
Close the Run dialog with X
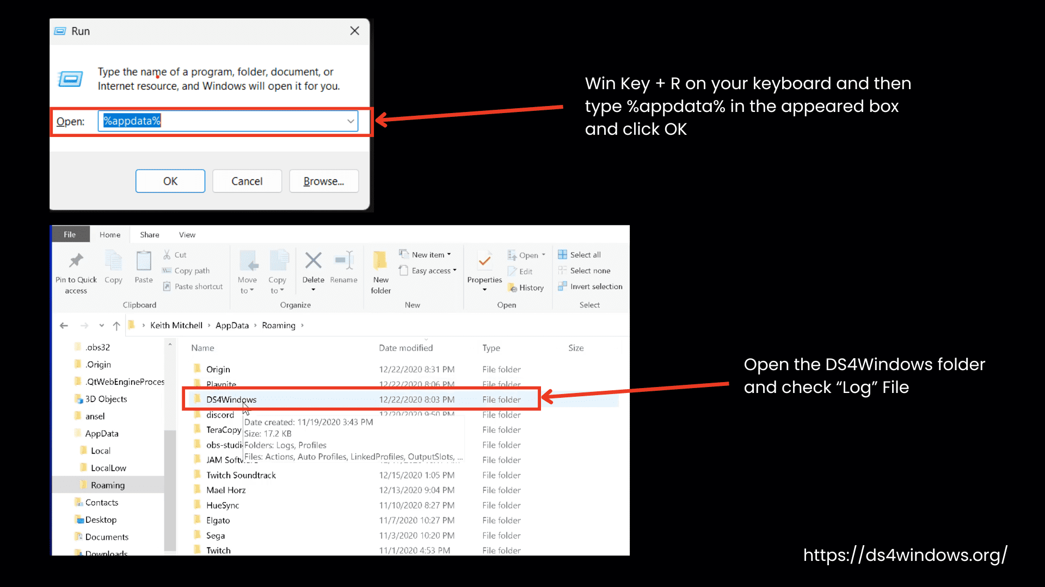(x=354, y=31)
